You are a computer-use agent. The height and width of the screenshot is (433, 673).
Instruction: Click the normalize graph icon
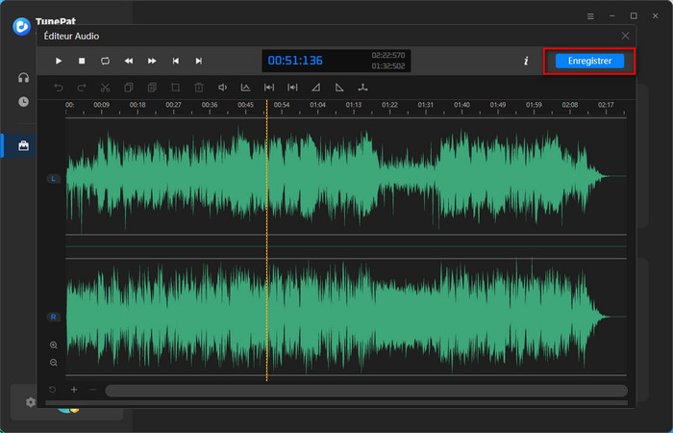coord(245,88)
